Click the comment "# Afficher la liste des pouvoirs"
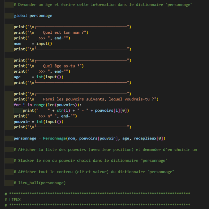 (x=104, y=150)
